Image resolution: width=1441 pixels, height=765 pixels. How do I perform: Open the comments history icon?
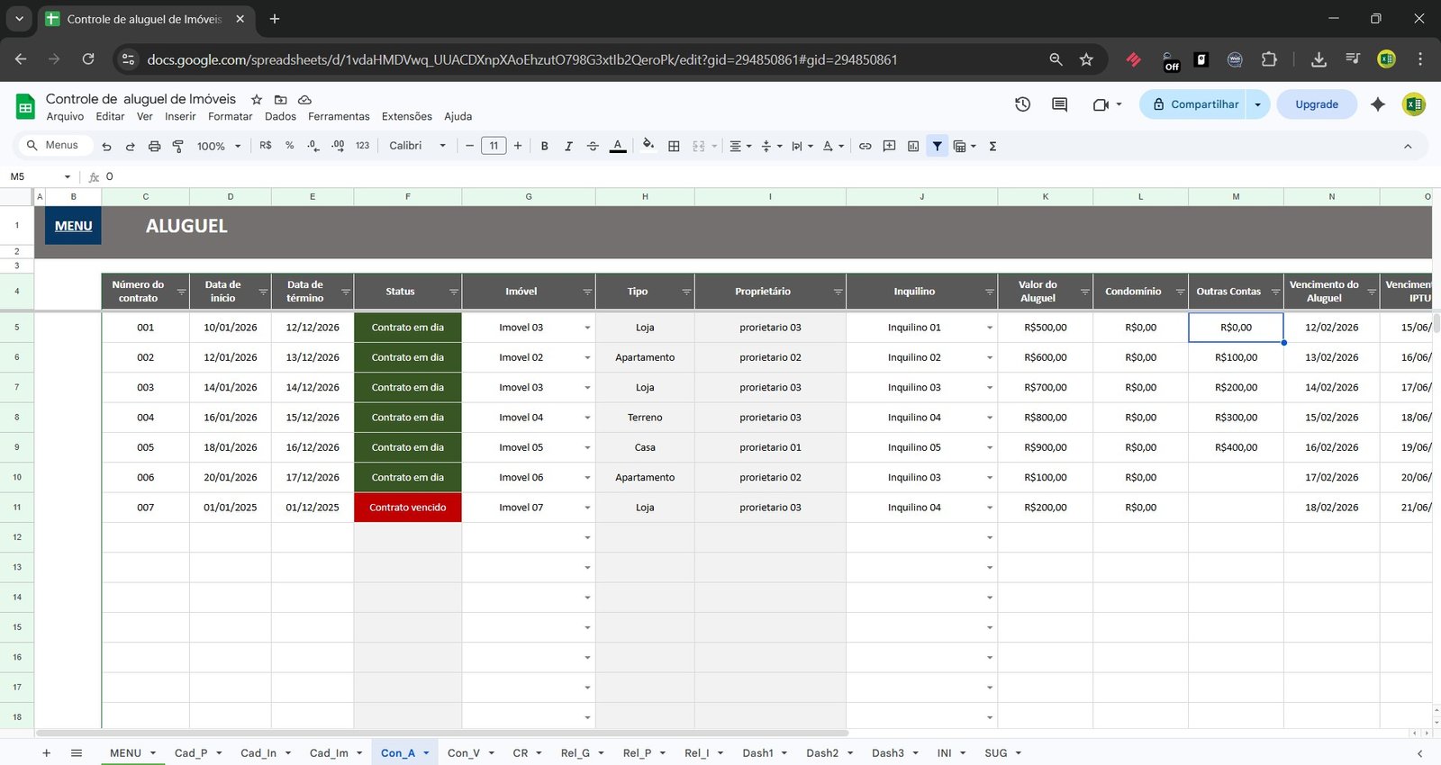(1059, 104)
